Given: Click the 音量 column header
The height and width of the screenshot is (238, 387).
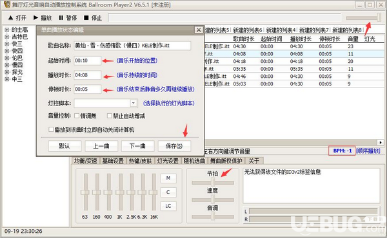Looking at the screenshot, I should pos(353,39).
